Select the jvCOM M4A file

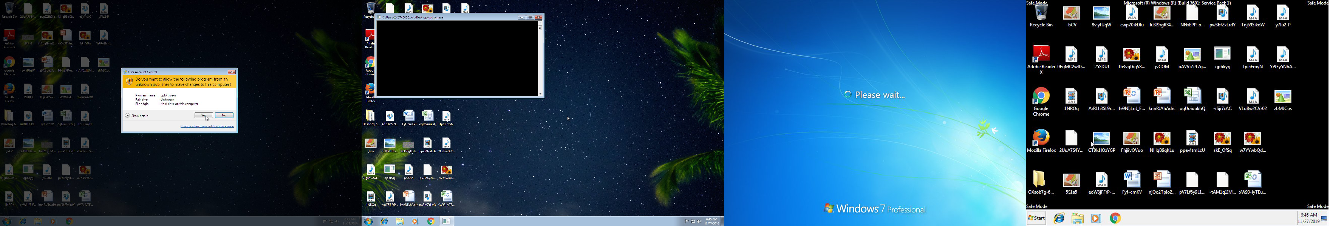point(1162,58)
